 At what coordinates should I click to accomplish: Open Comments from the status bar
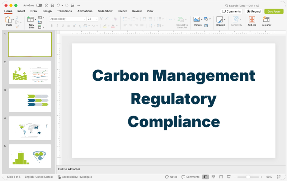(190, 177)
